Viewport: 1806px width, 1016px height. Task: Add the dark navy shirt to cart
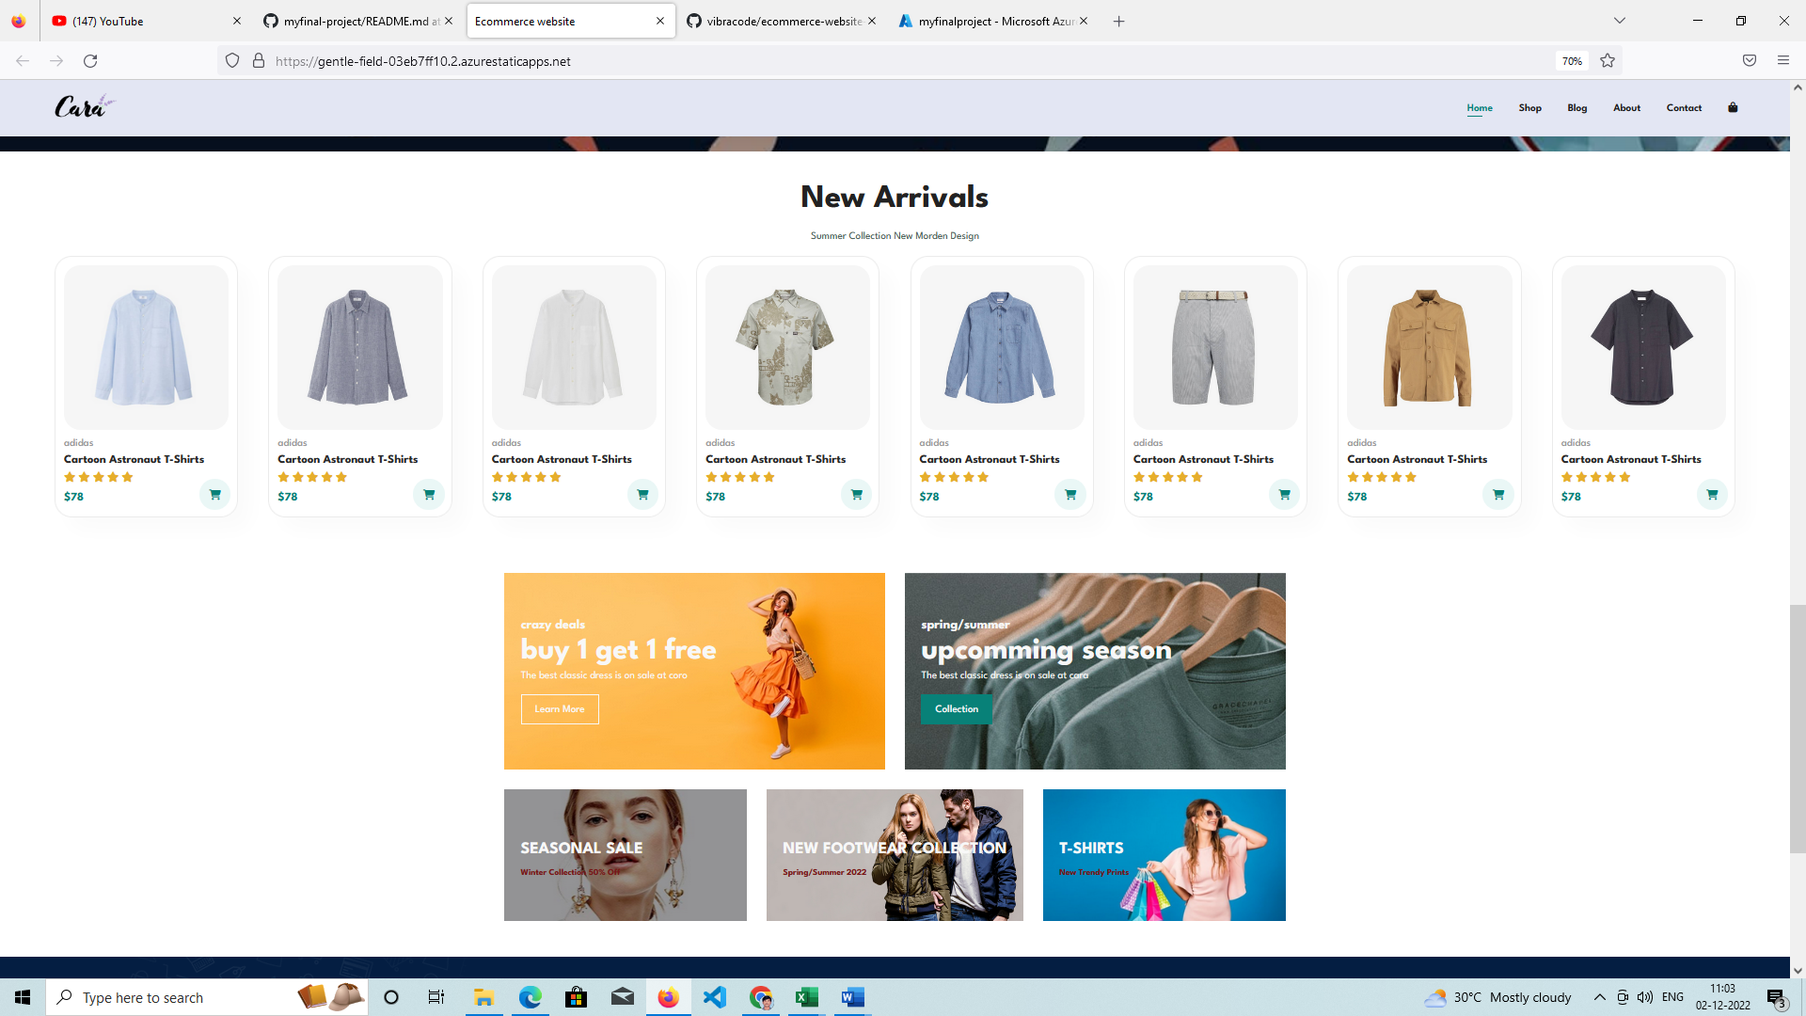[x=1712, y=495]
